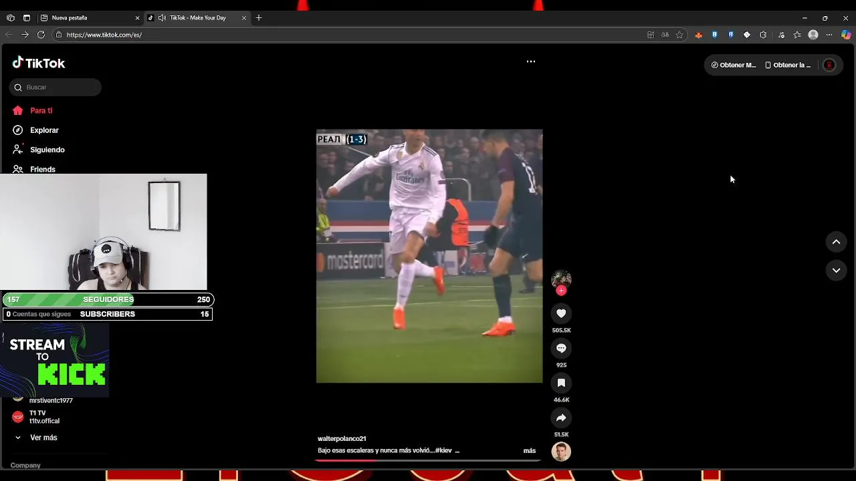Screen dimensions: 856x481
Task: Open the browser workspaces icon
Action: pyautogui.click(x=11, y=18)
